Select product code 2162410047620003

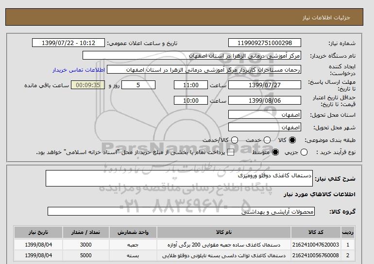point(316,245)
